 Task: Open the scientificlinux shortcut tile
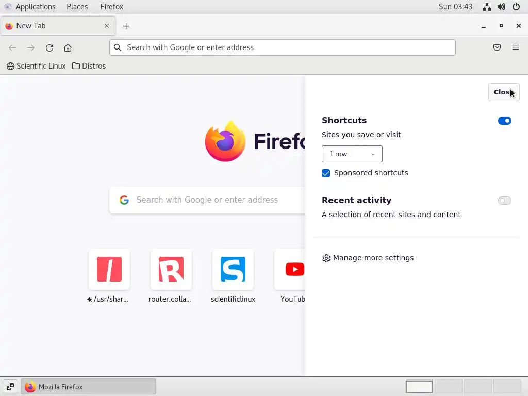coord(233,269)
